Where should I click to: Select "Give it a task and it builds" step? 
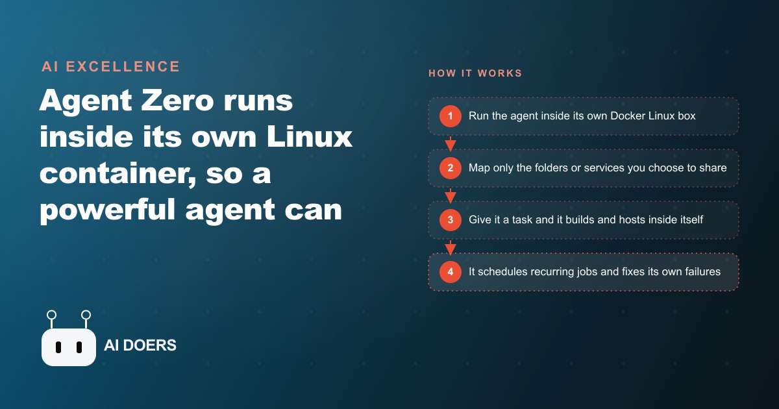583,220
